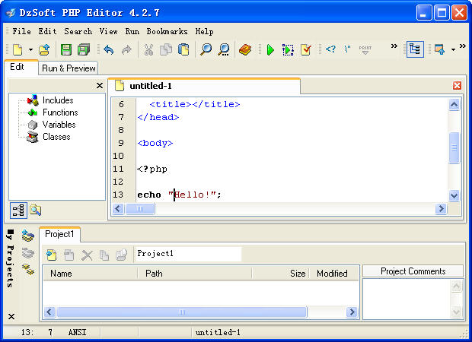Toggle the structure view button below code tree
Viewport: 472px width, 342px height.
point(18,211)
